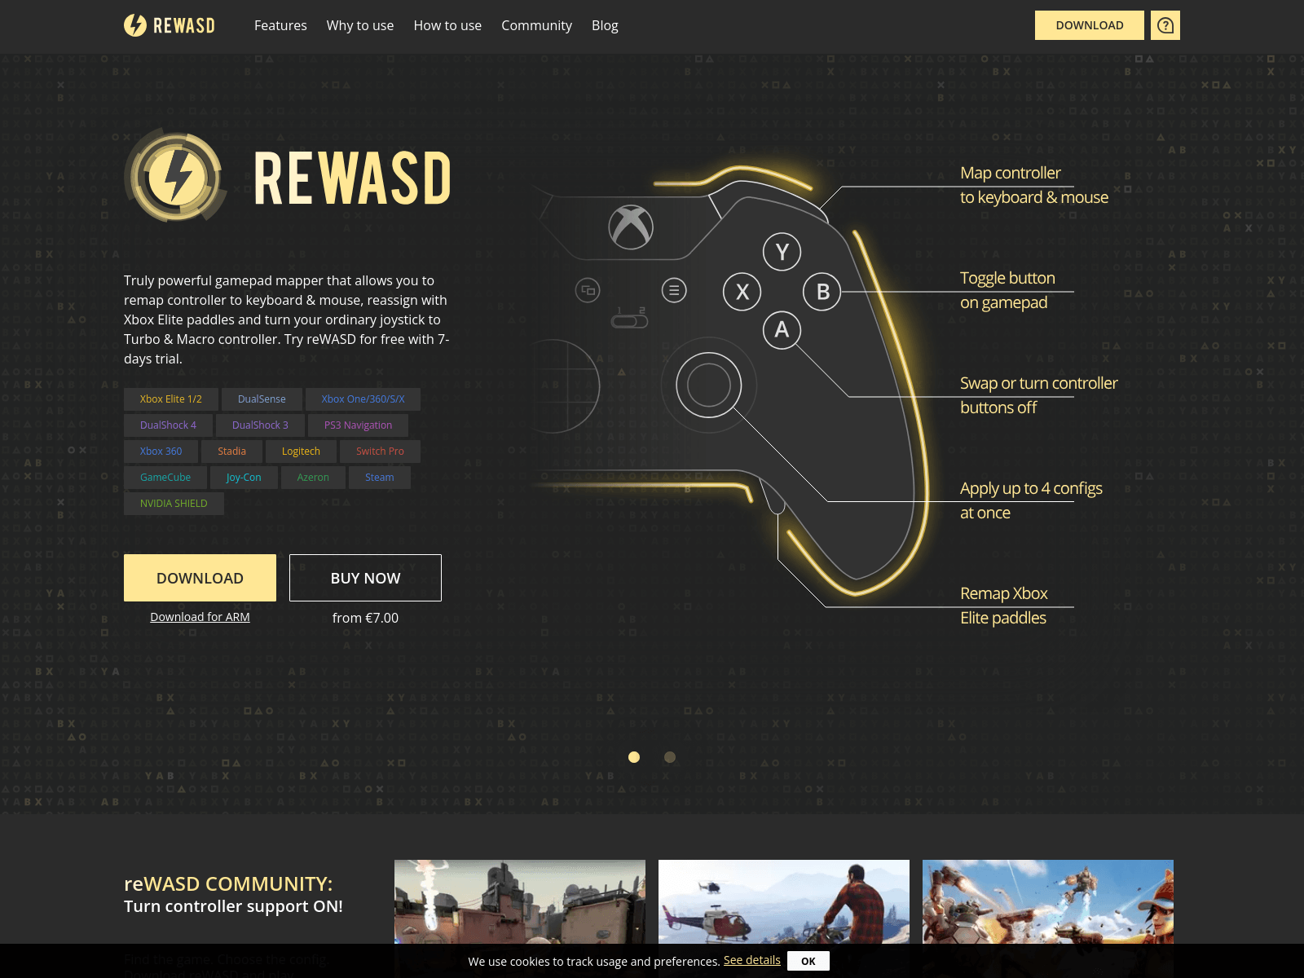The height and width of the screenshot is (978, 1304).
Task: Open the Blog menu item
Action: click(x=605, y=25)
